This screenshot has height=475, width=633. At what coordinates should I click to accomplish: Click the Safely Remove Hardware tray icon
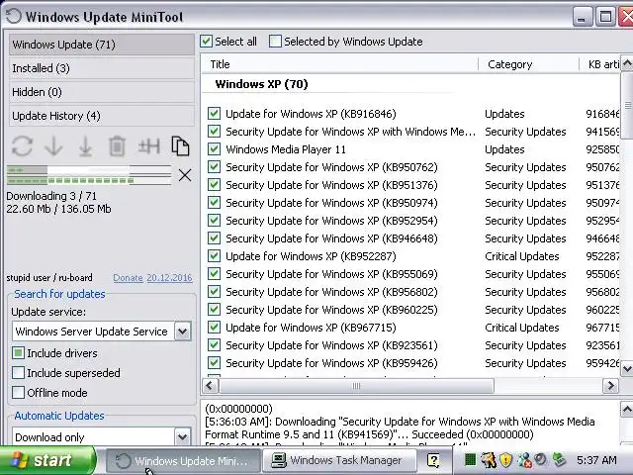(x=559, y=459)
